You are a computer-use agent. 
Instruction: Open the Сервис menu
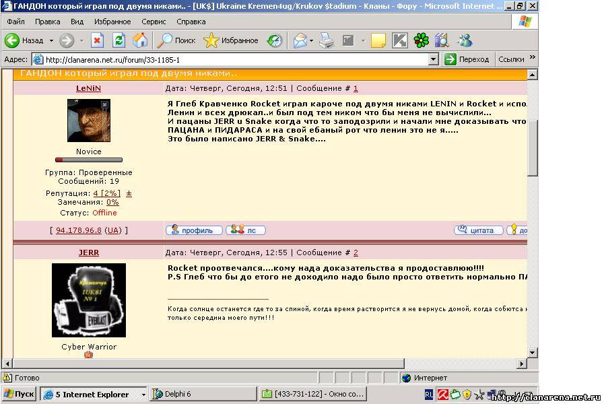tap(154, 22)
